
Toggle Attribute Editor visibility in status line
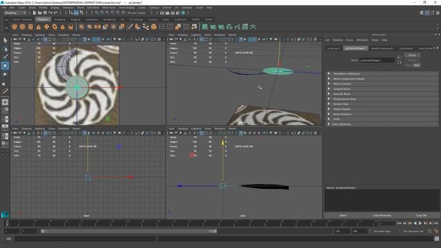tap(427, 13)
